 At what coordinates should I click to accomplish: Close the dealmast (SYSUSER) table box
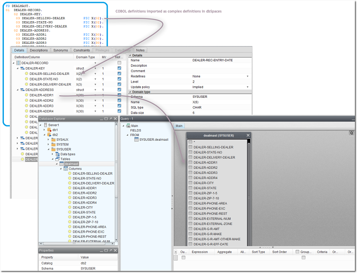248,135
